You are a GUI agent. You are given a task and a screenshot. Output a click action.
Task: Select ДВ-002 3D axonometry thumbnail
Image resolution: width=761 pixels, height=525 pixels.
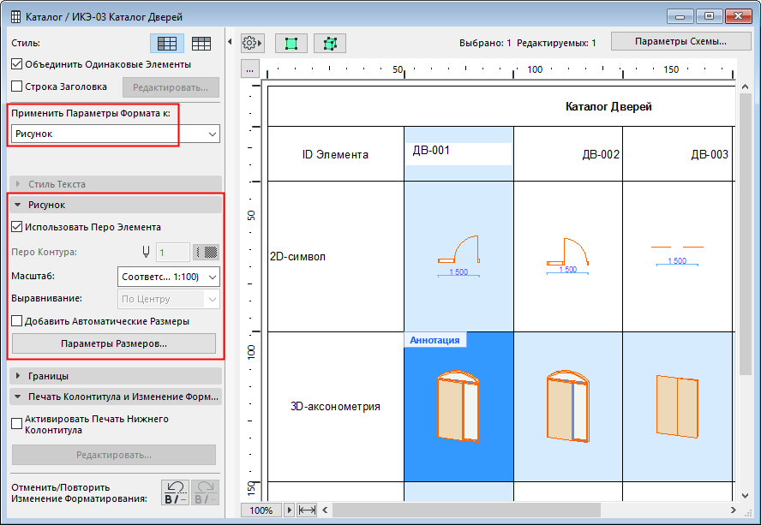point(568,407)
